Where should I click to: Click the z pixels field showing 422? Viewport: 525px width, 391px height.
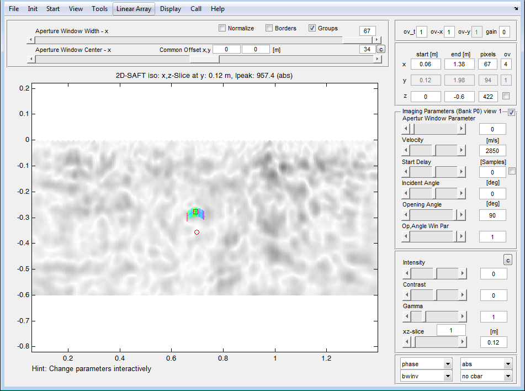(488, 97)
